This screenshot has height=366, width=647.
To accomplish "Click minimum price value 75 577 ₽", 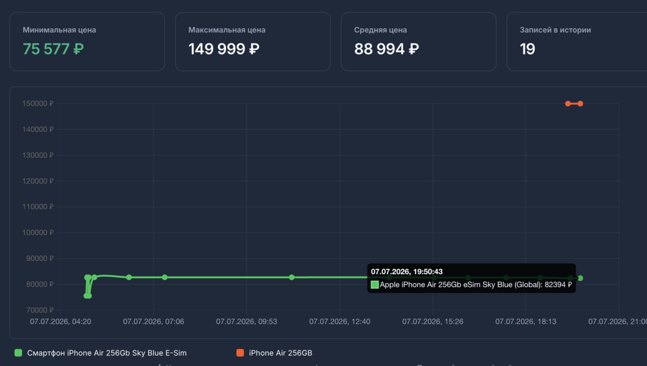I will pos(53,49).
